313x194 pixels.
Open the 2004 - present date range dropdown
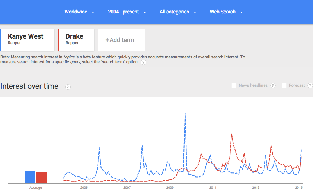point(127,12)
